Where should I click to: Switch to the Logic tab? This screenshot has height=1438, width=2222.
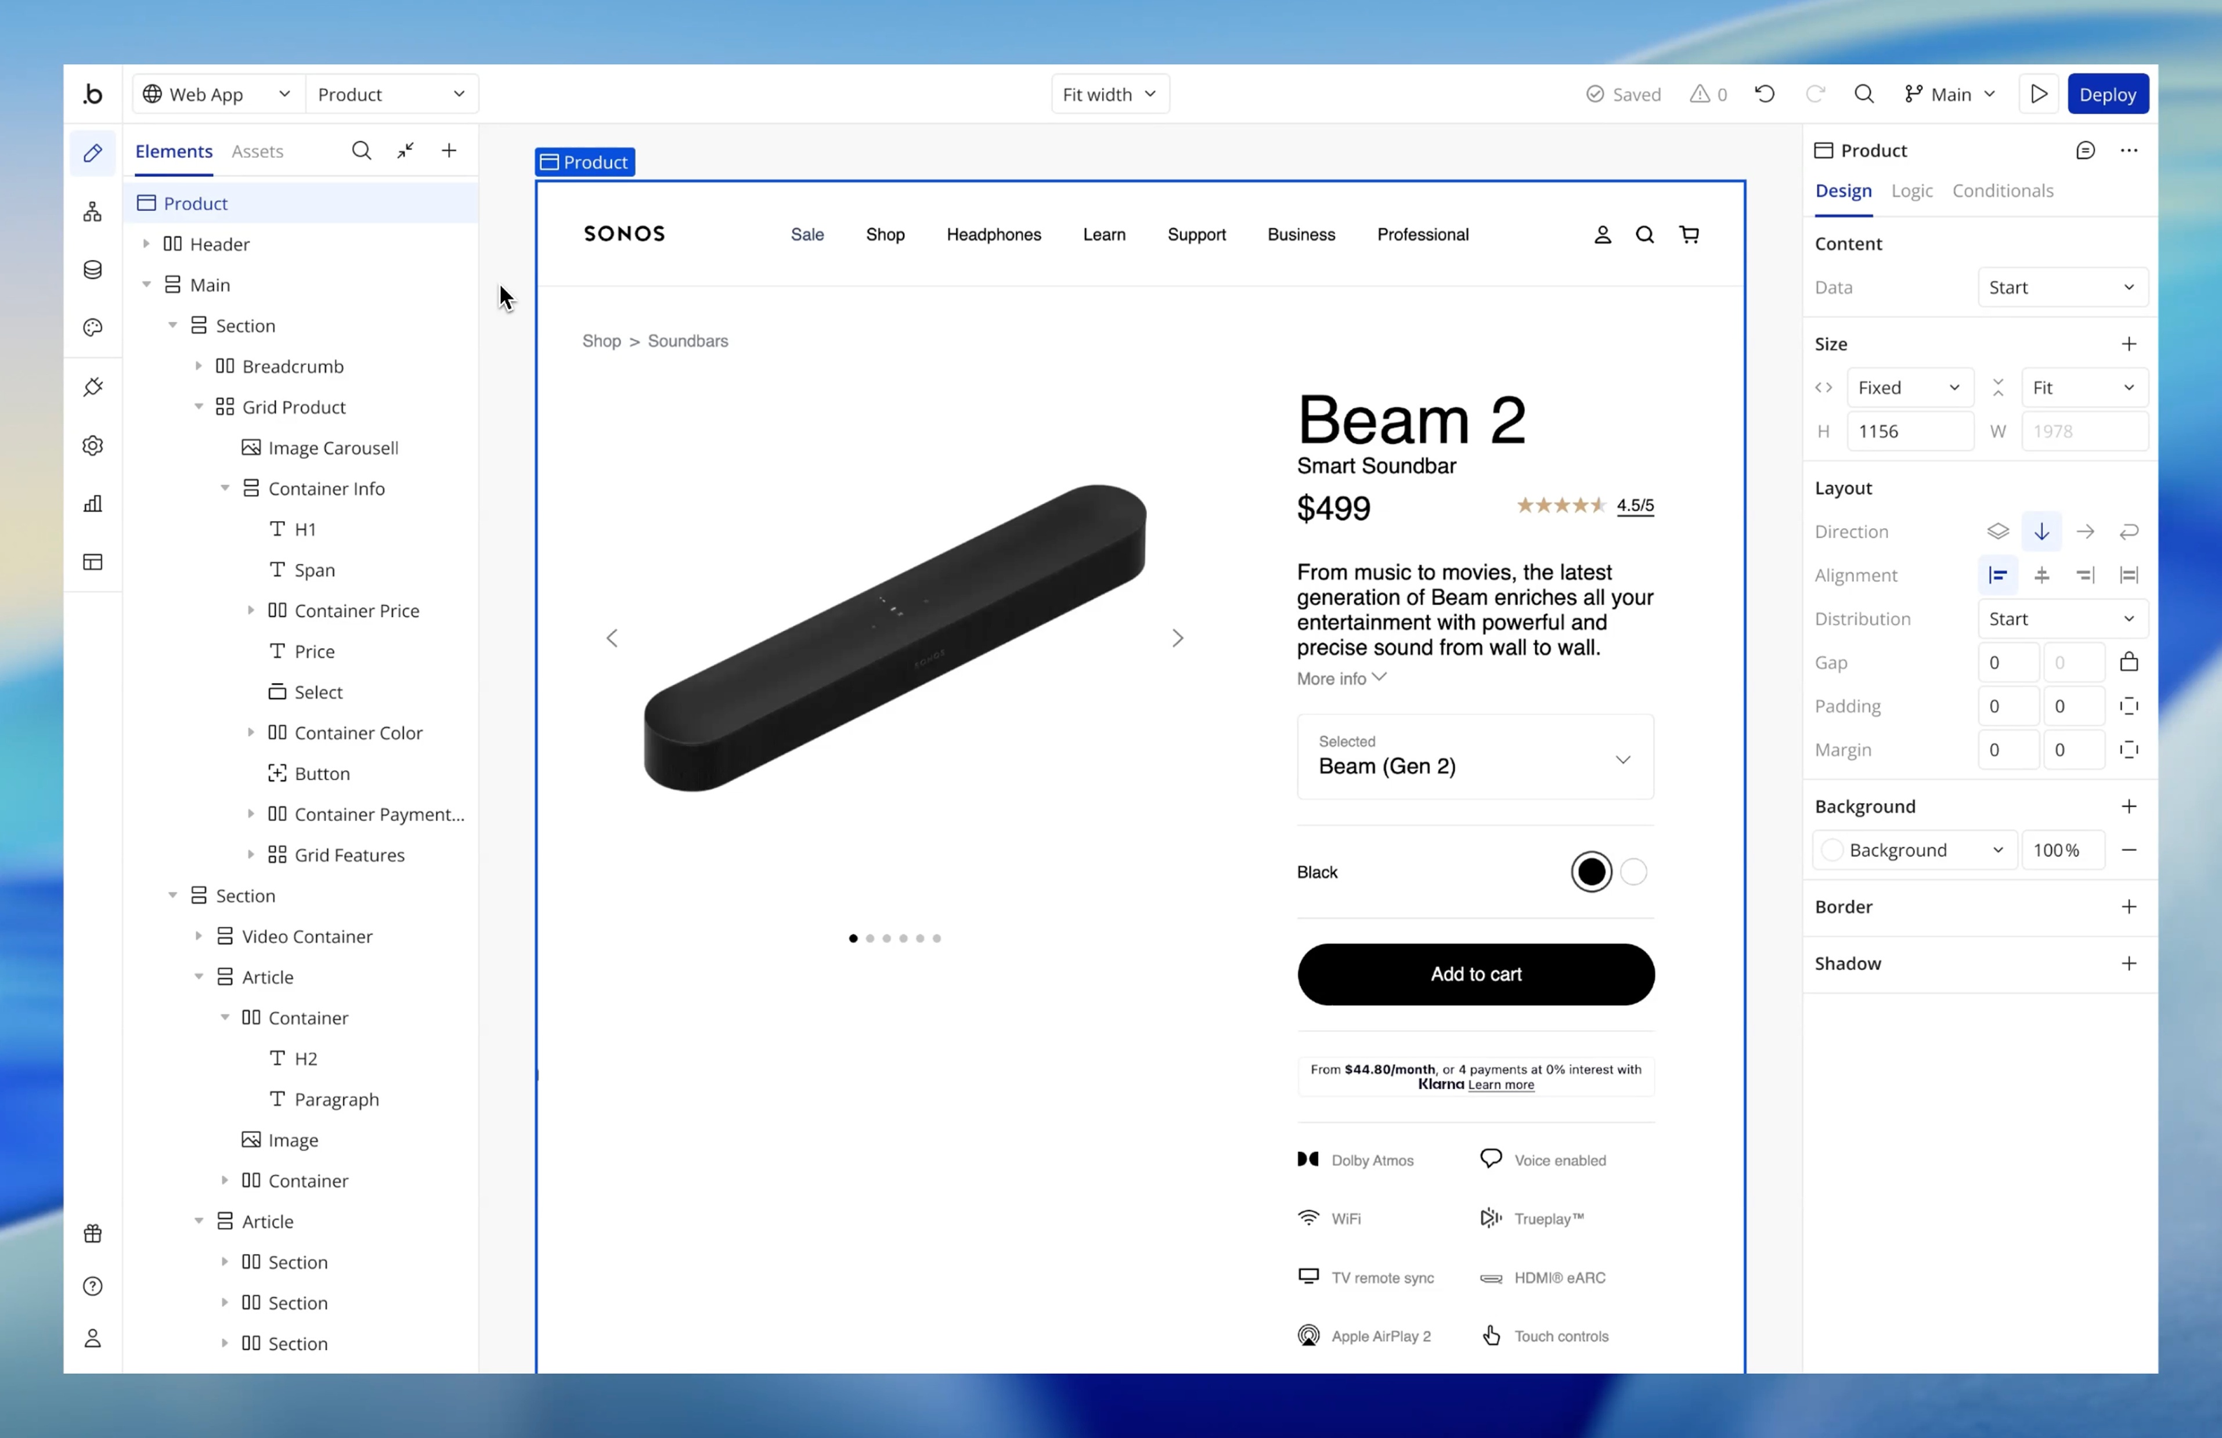click(1911, 192)
